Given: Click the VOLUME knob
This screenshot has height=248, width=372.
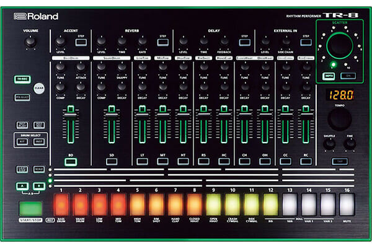Looking at the screenshot, I should point(30,43).
